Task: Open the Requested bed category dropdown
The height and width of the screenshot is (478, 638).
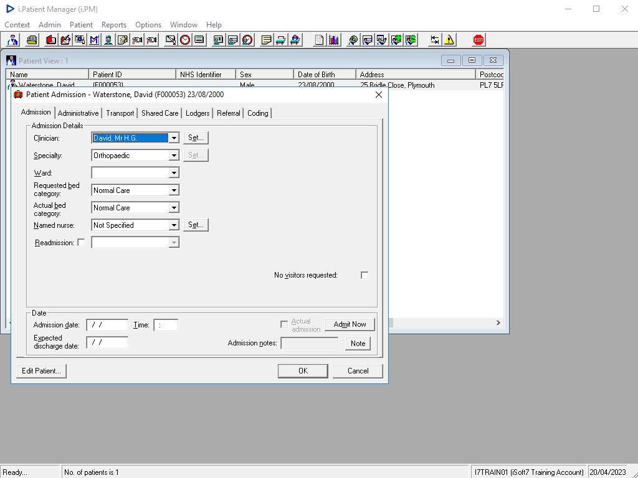Action: (x=174, y=190)
